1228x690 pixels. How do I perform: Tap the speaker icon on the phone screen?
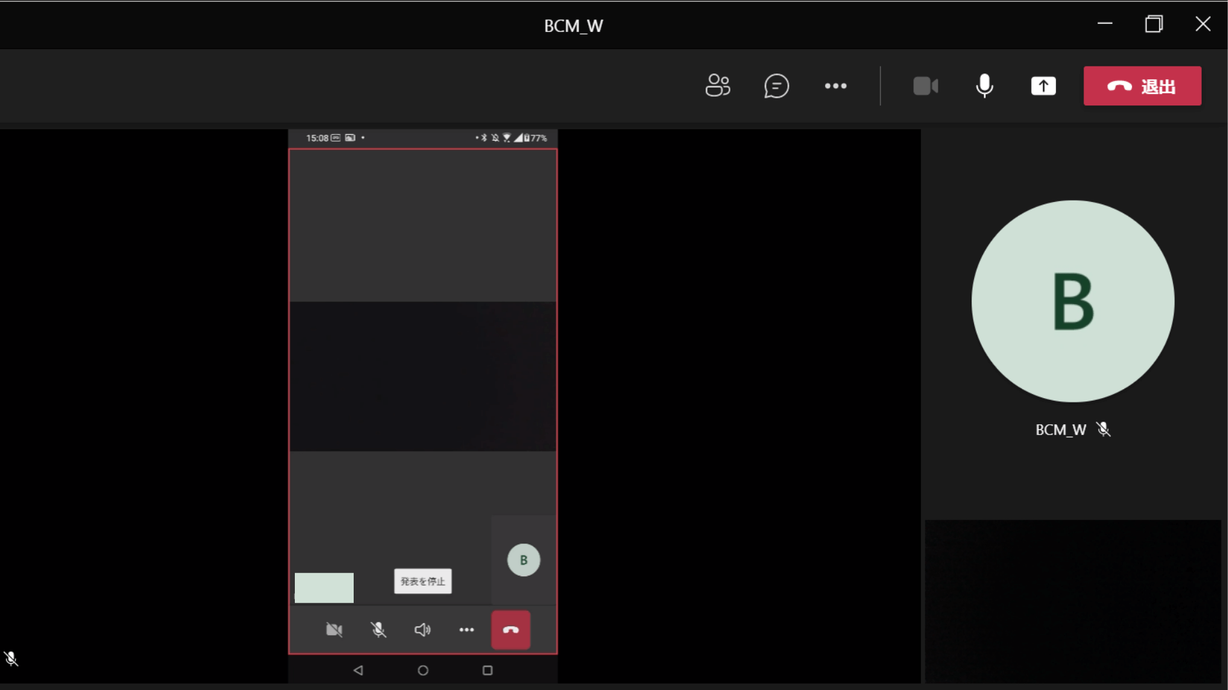point(422,629)
